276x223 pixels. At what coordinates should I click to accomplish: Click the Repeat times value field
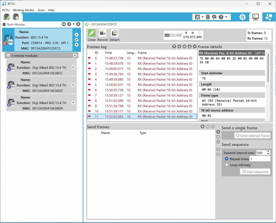pyautogui.click(x=260, y=159)
